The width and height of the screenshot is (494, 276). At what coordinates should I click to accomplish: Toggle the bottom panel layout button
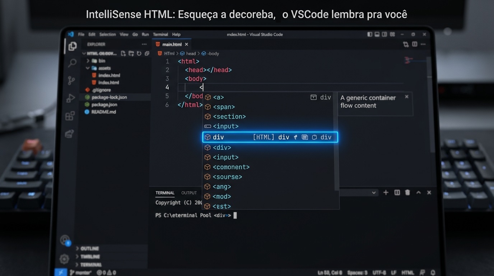click(x=377, y=34)
